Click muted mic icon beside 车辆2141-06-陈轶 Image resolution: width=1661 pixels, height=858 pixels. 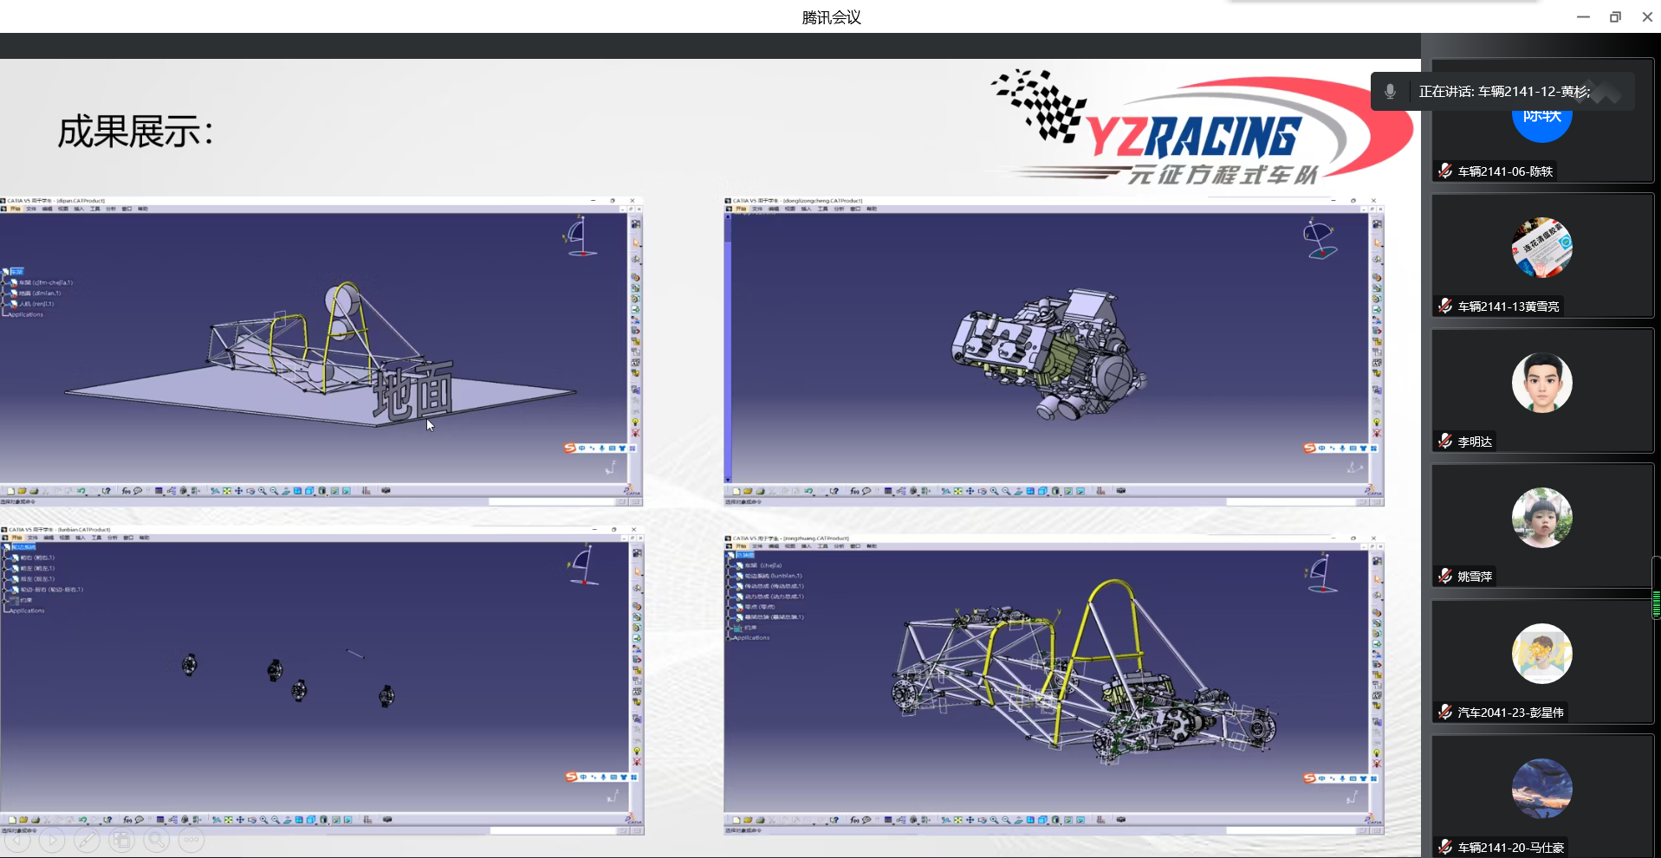pos(1445,171)
